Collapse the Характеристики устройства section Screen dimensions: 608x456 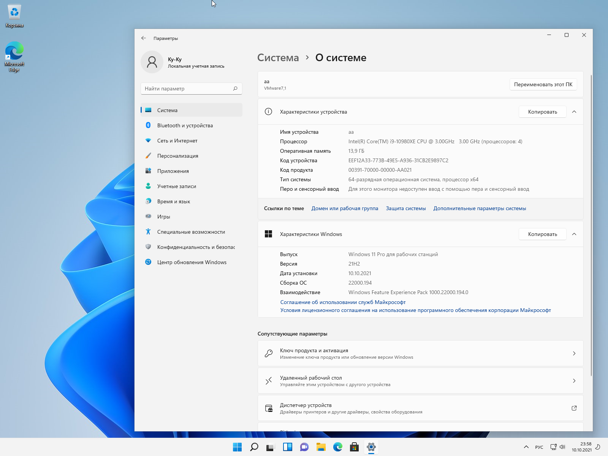(574, 112)
